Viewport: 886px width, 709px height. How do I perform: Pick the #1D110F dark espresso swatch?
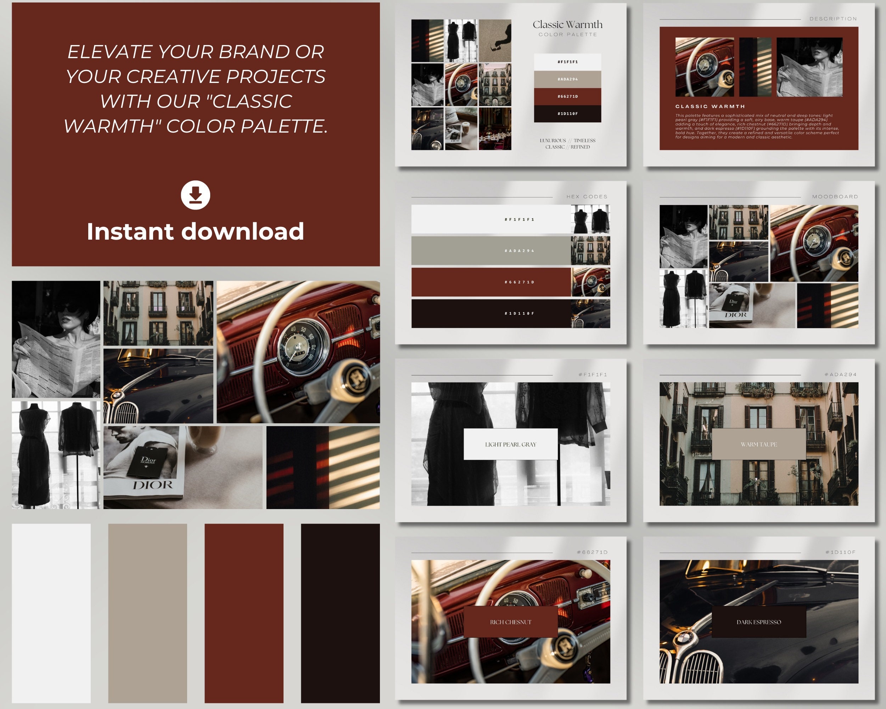click(520, 313)
